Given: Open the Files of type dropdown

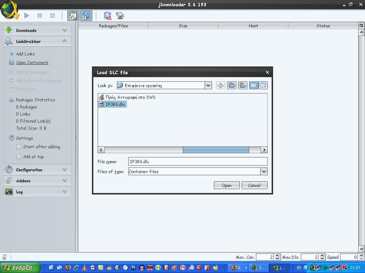Looking at the screenshot, I should 264,172.
